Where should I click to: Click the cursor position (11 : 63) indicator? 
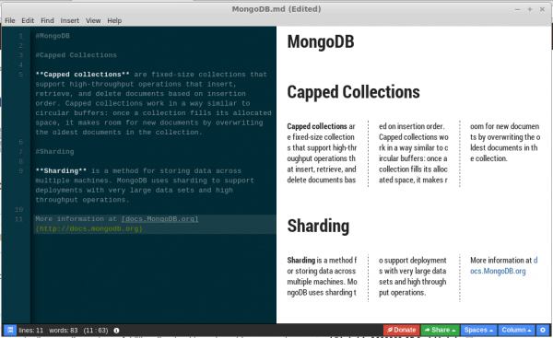click(x=96, y=331)
